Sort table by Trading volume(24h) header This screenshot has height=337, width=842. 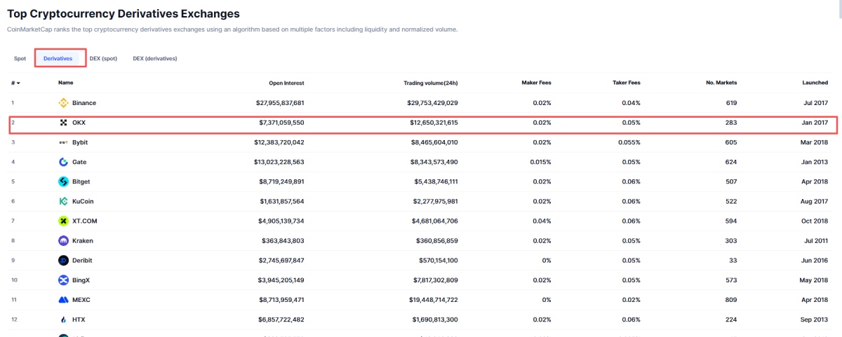click(x=430, y=83)
